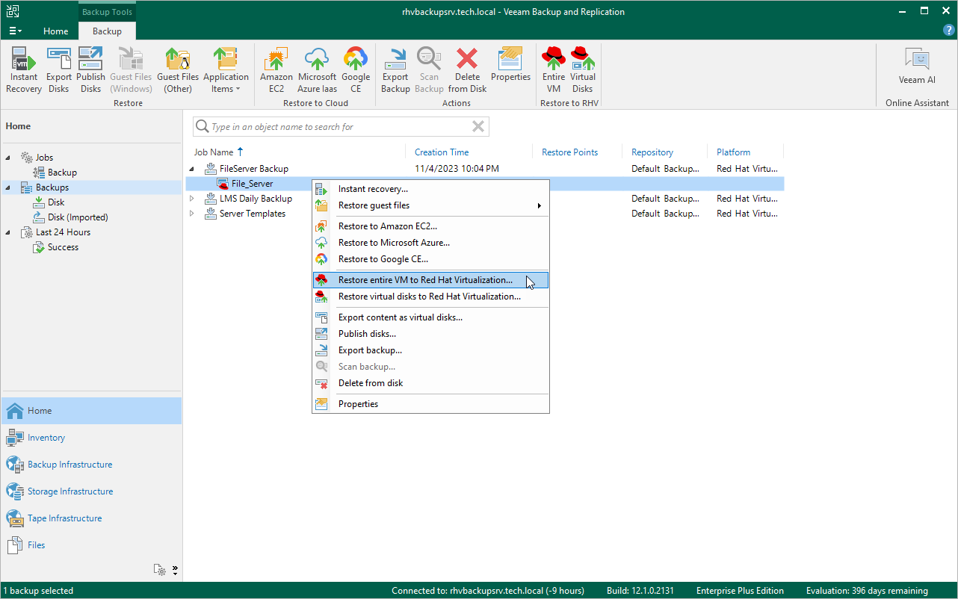Viewport: 958px width, 599px height.
Task: Select the Backups tree node
Action: pyautogui.click(x=52, y=187)
